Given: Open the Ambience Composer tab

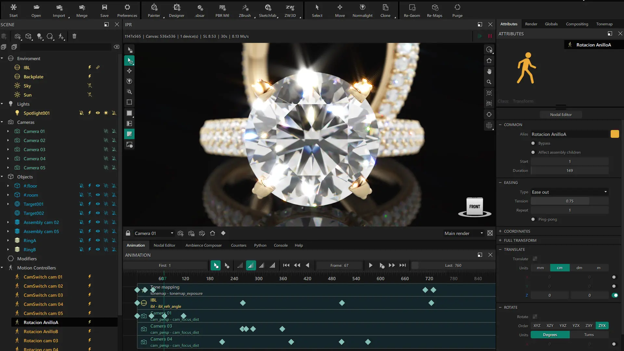Looking at the screenshot, I should coord(203,245).
